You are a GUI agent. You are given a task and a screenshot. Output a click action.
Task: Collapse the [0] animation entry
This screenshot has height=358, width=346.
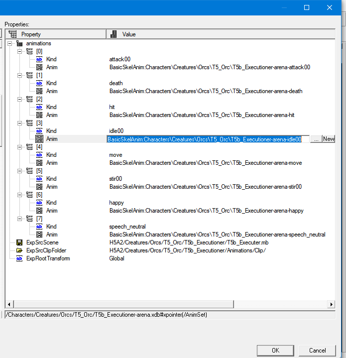[19, 51]
